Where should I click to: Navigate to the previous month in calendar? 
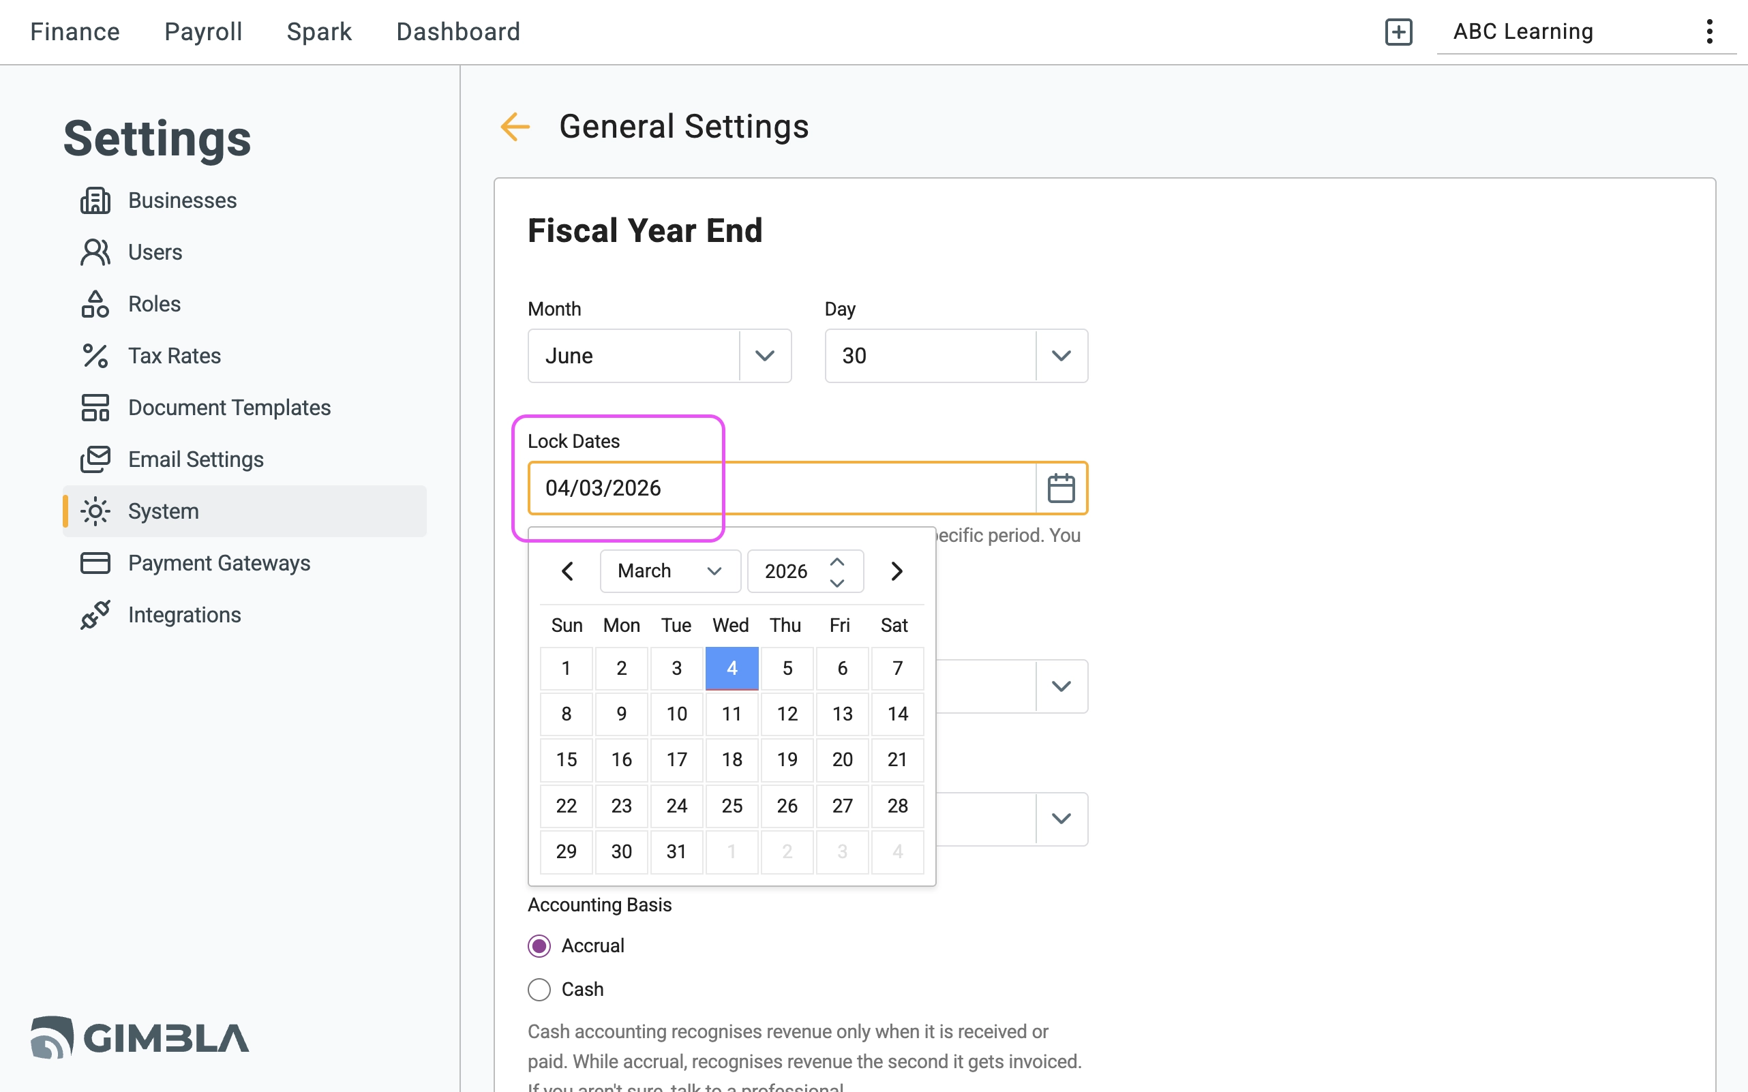pos(568,571)
